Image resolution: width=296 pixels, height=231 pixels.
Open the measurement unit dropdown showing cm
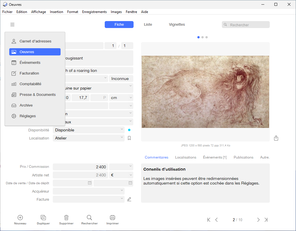(121, 98)
